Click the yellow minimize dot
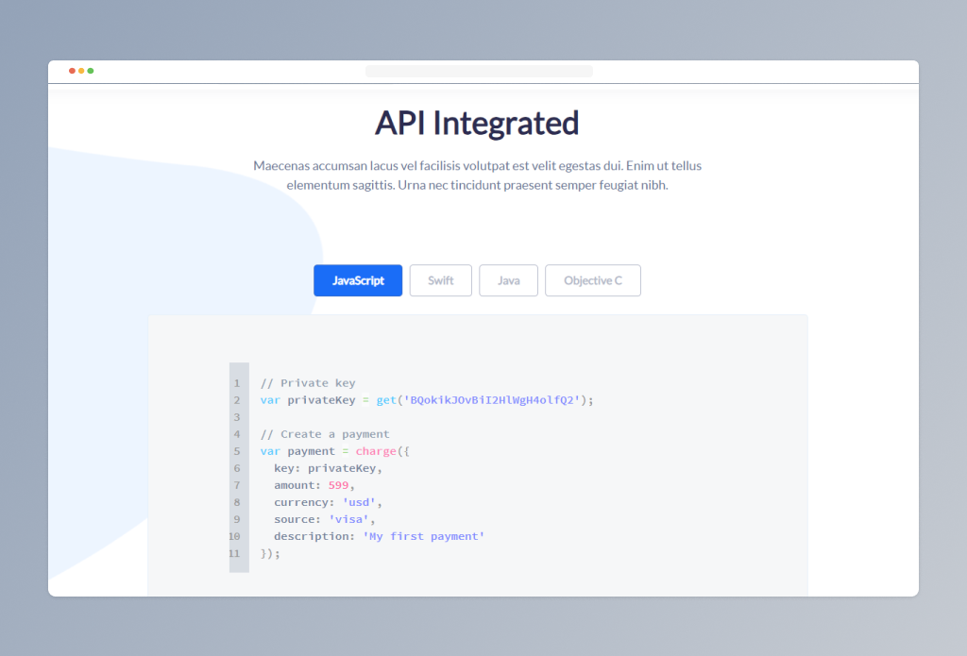This screenshot has width=967, height=656. [x=81, y=71]
